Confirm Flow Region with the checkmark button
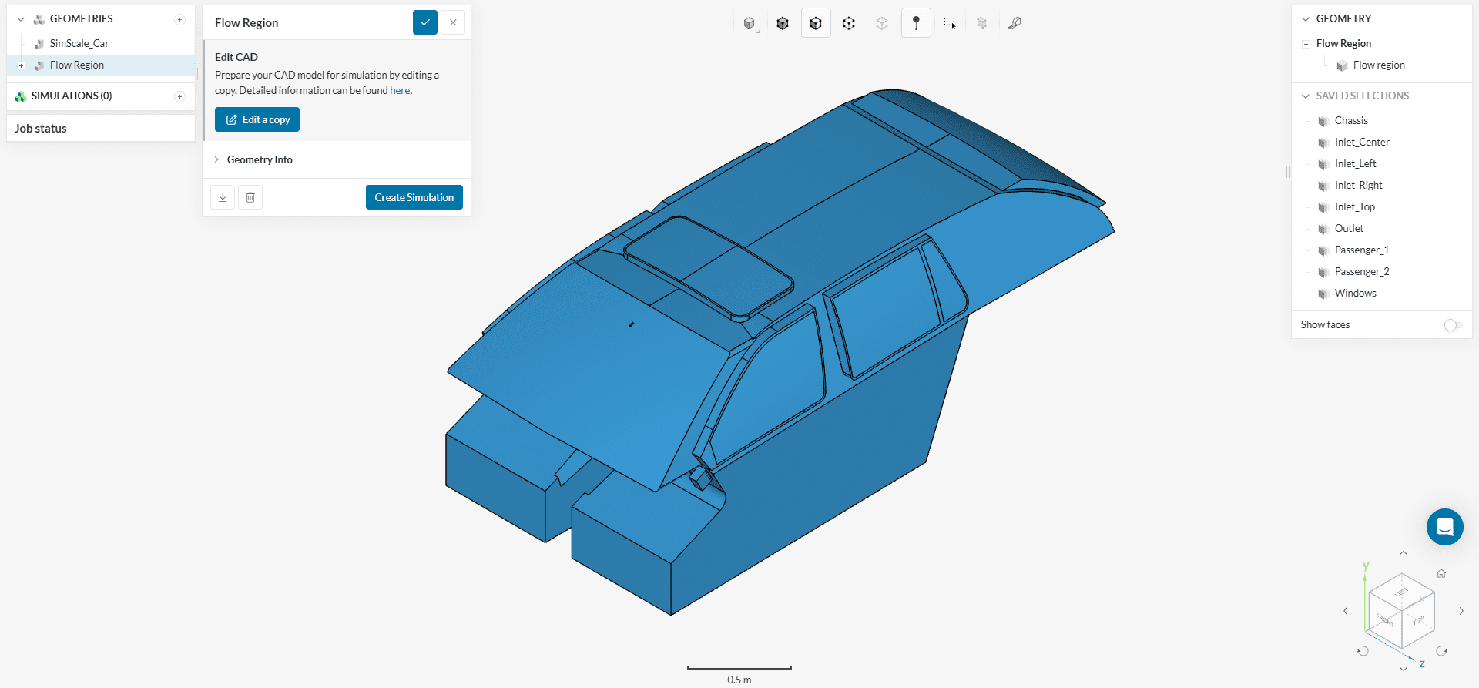Image resolution: width=1479 pixels, height=688 pixels. [425, 22]
